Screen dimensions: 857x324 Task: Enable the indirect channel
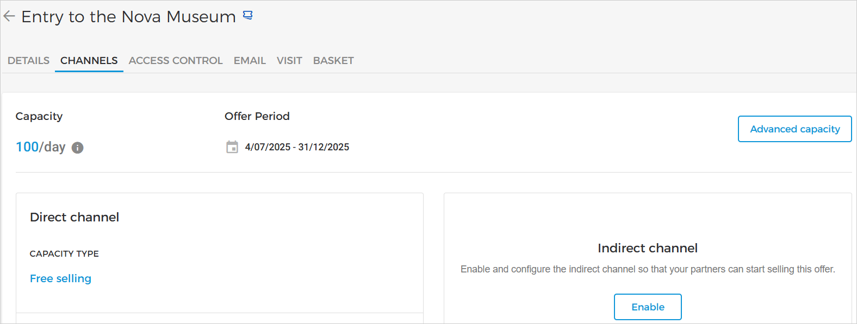tap(648, 307)
